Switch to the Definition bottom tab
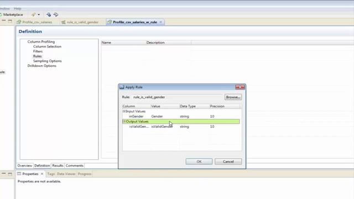 click(42, 166)
